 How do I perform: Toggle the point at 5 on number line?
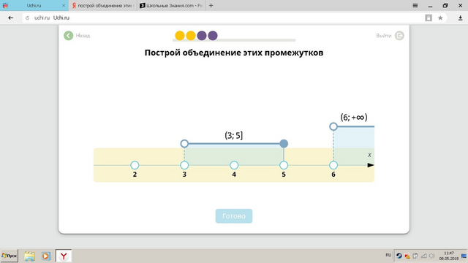point(284,165)
